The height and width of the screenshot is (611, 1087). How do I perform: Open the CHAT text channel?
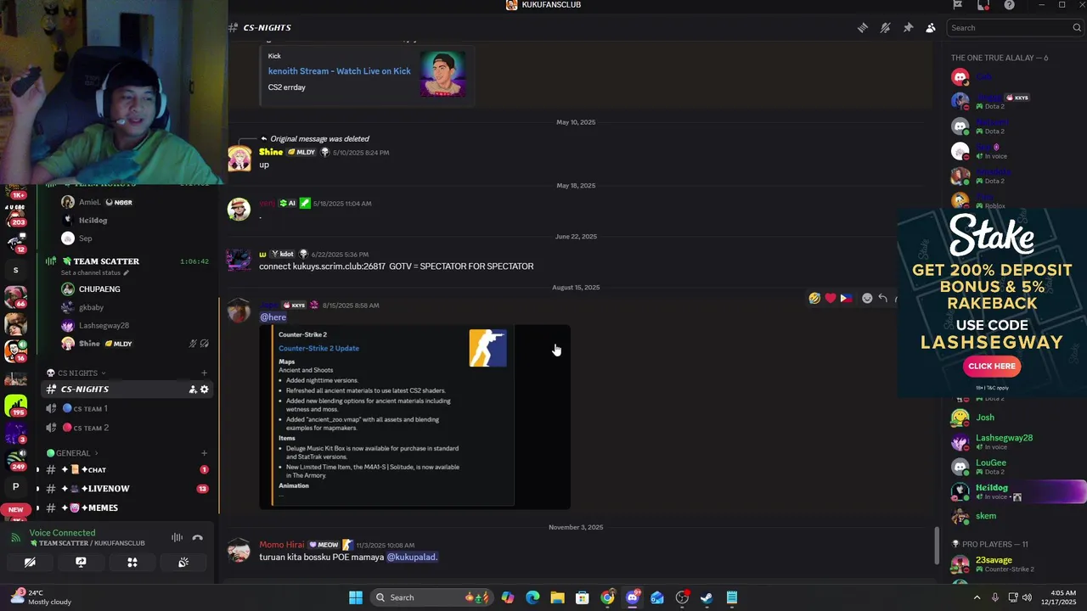coord(127,469)
